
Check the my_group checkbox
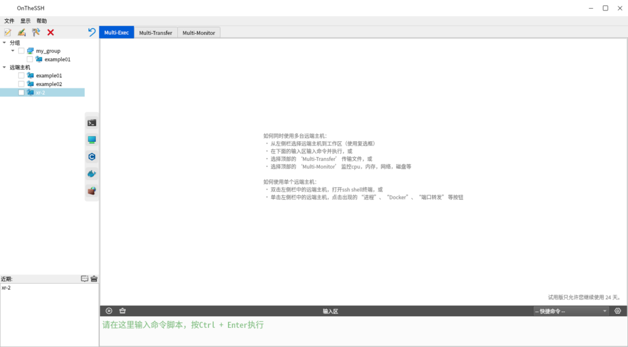coord(21,51)
